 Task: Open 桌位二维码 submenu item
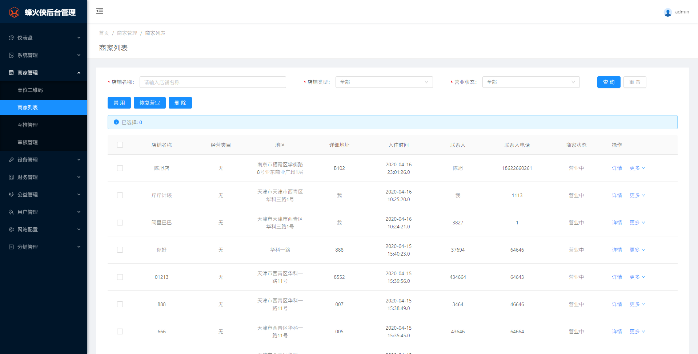point(44,90)
